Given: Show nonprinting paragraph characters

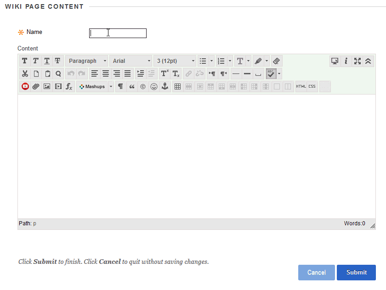Looking at the screenshot, I should 120,86.
